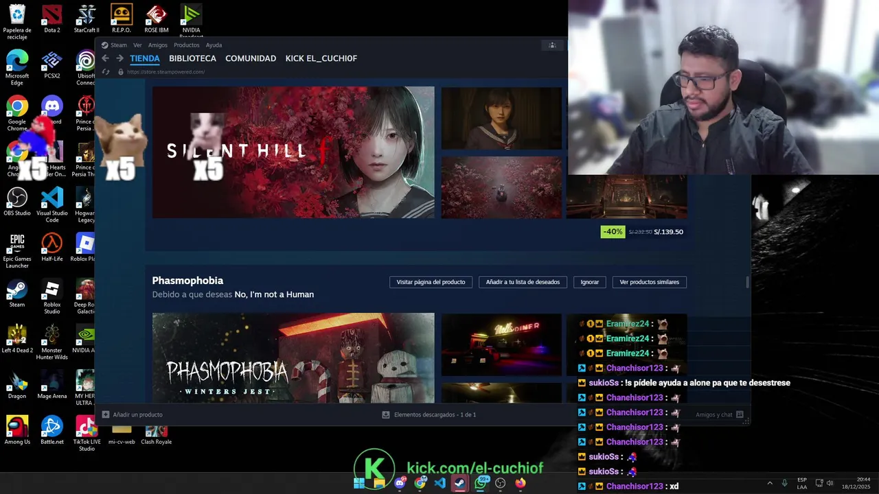Open Firefox from the taskbar
Screen dimensions: 879x494
coord(521,483)
